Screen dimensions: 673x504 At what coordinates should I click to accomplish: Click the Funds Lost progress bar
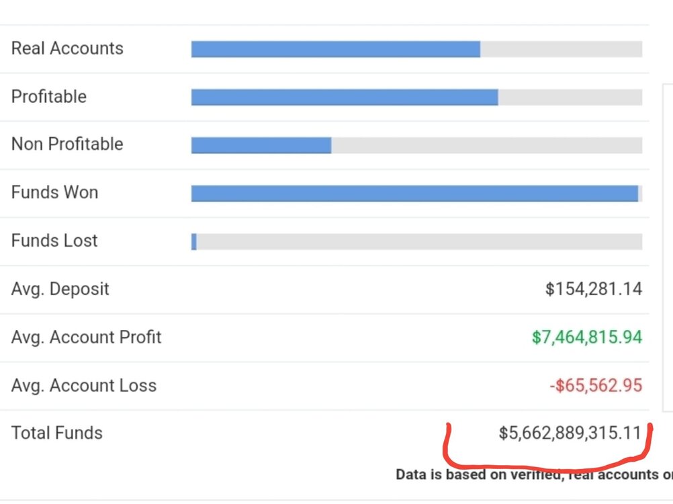tap(416, 242)
